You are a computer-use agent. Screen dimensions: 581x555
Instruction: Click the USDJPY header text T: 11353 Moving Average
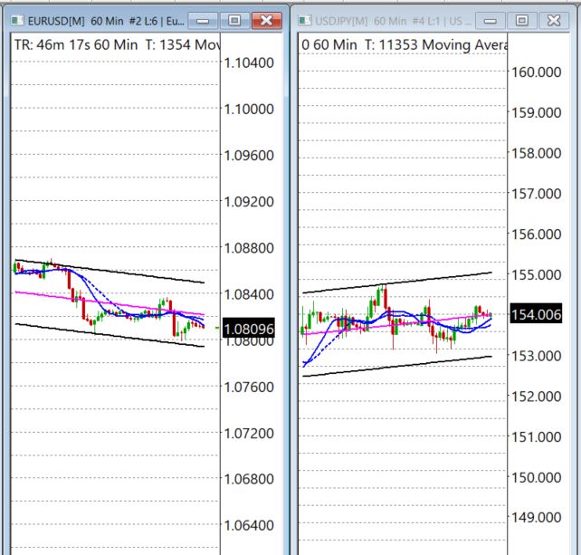(x=435, y=45)
